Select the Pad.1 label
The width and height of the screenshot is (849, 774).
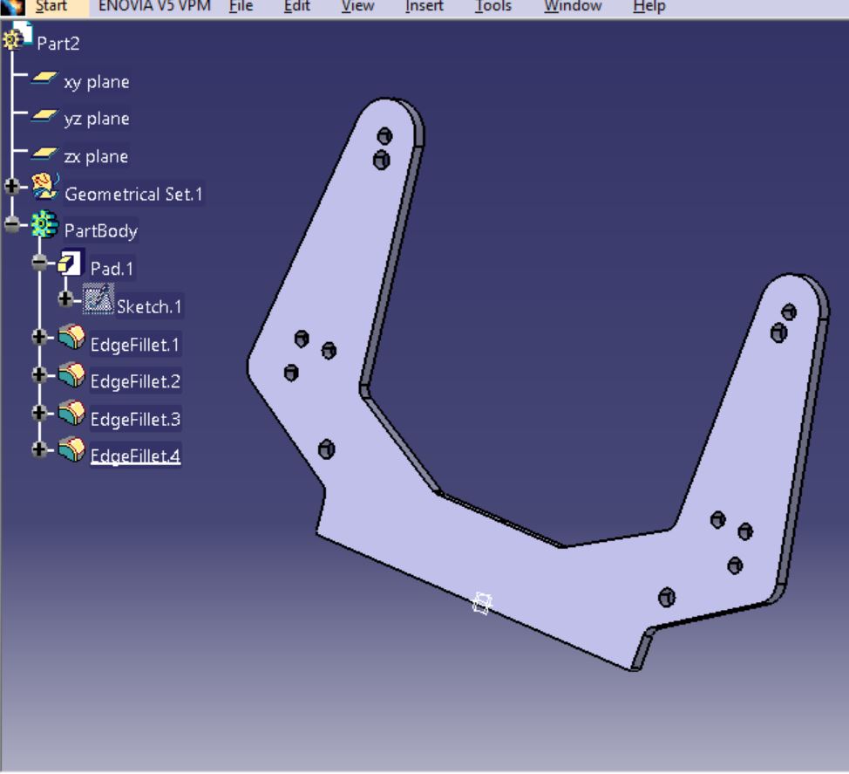tap(112, 269)
